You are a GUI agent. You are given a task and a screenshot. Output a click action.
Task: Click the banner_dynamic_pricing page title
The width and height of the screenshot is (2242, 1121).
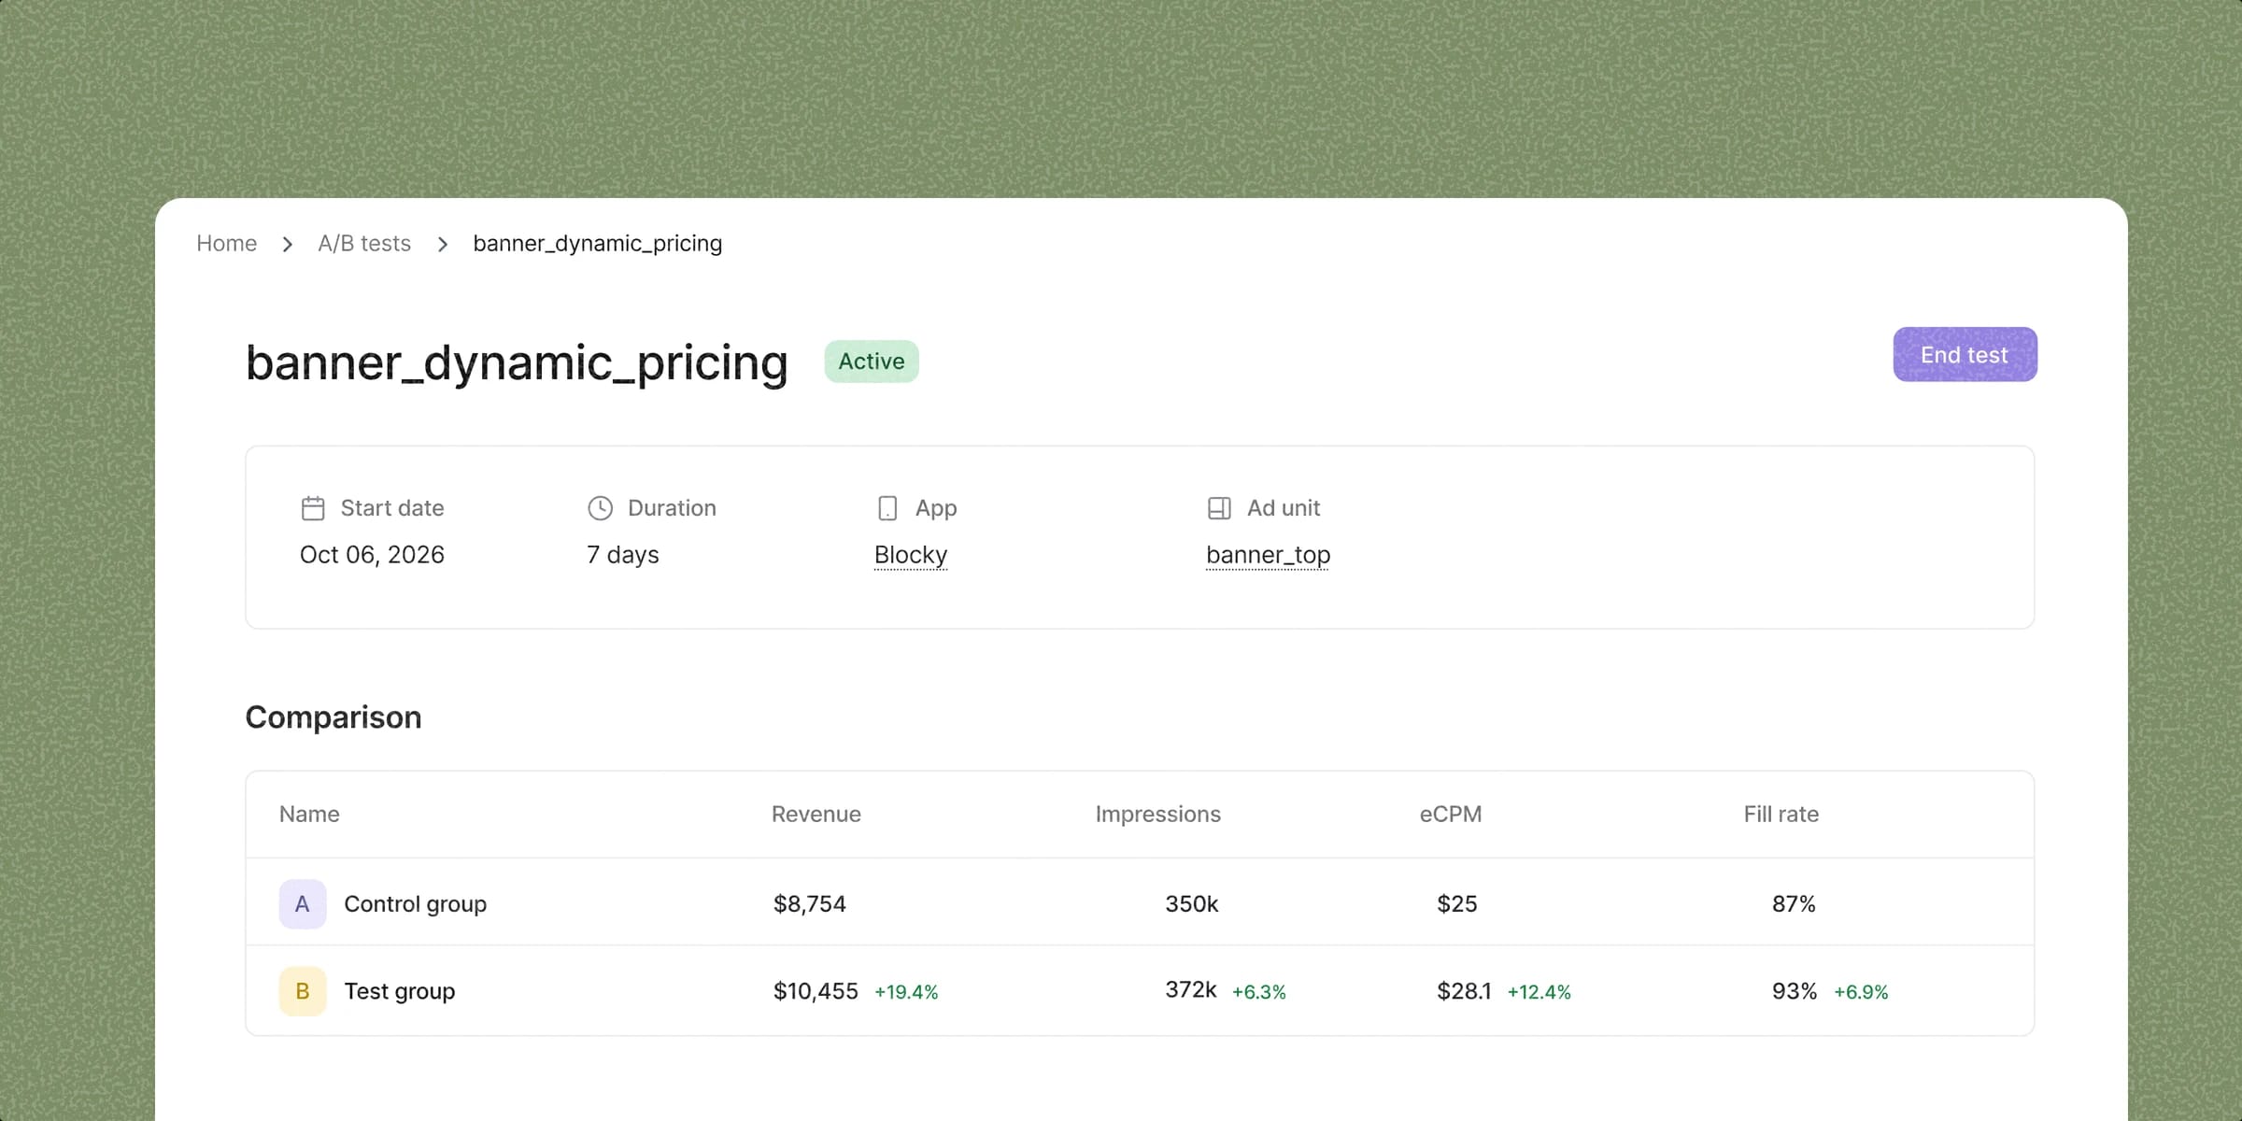pos(517,362)
